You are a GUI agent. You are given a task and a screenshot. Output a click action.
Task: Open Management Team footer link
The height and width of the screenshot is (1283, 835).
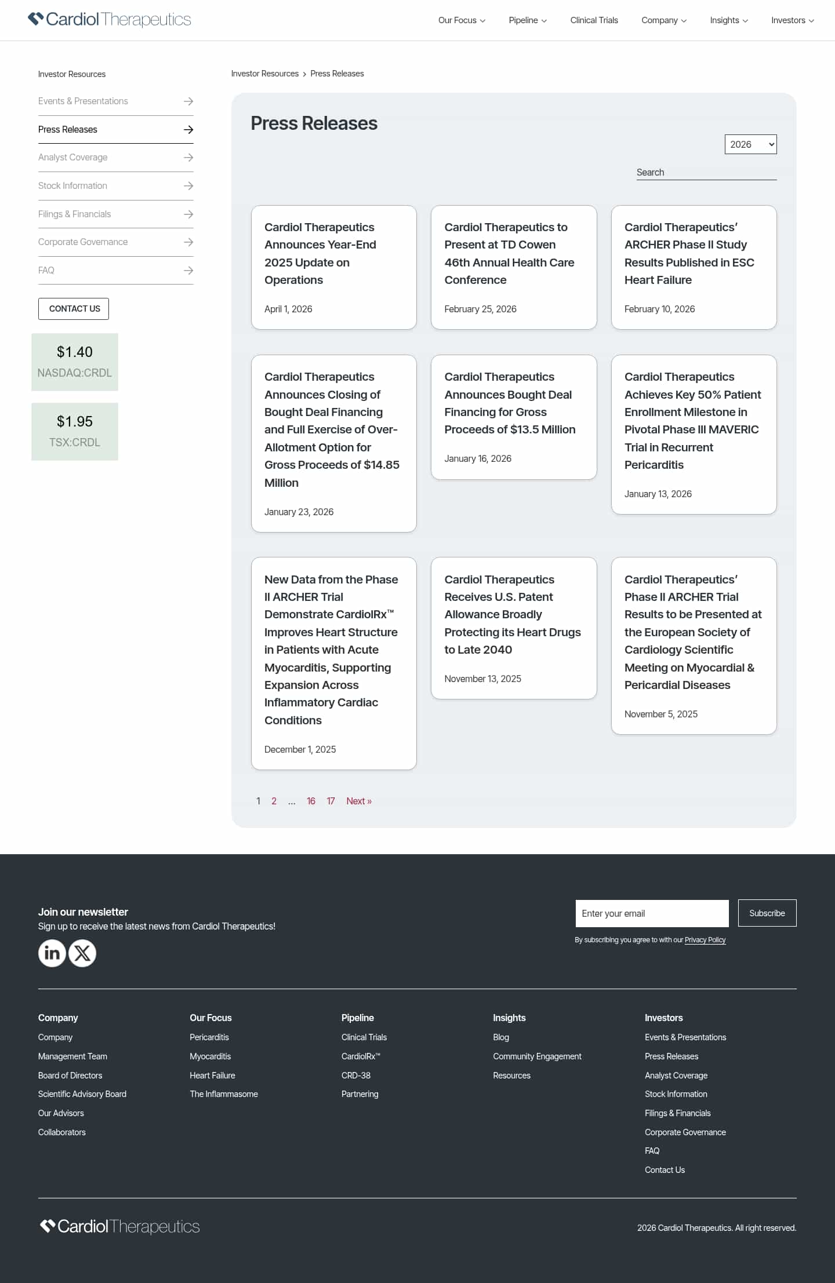pos(72,1056)
